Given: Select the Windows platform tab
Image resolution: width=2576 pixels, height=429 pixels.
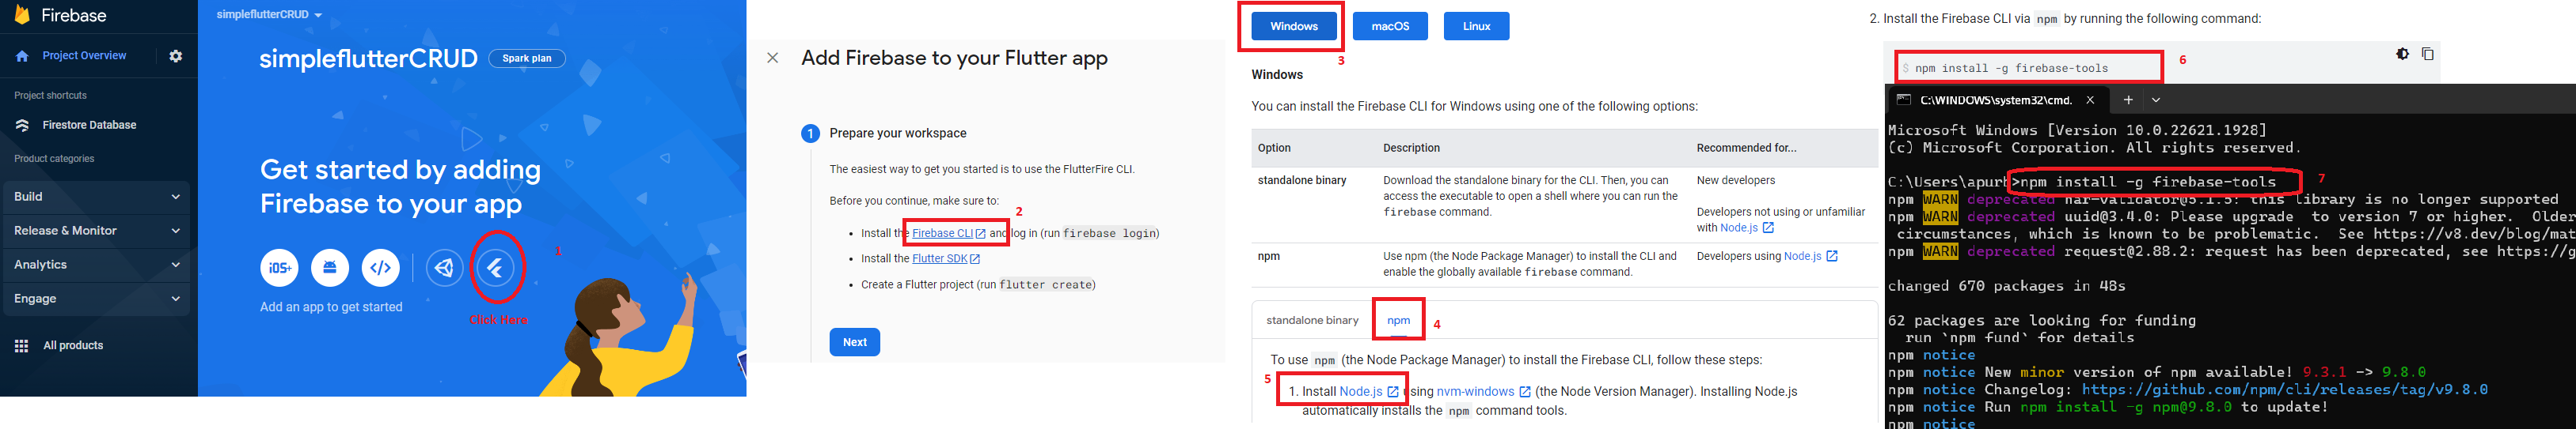Looking at the screenshot, I should point(1294,26).
